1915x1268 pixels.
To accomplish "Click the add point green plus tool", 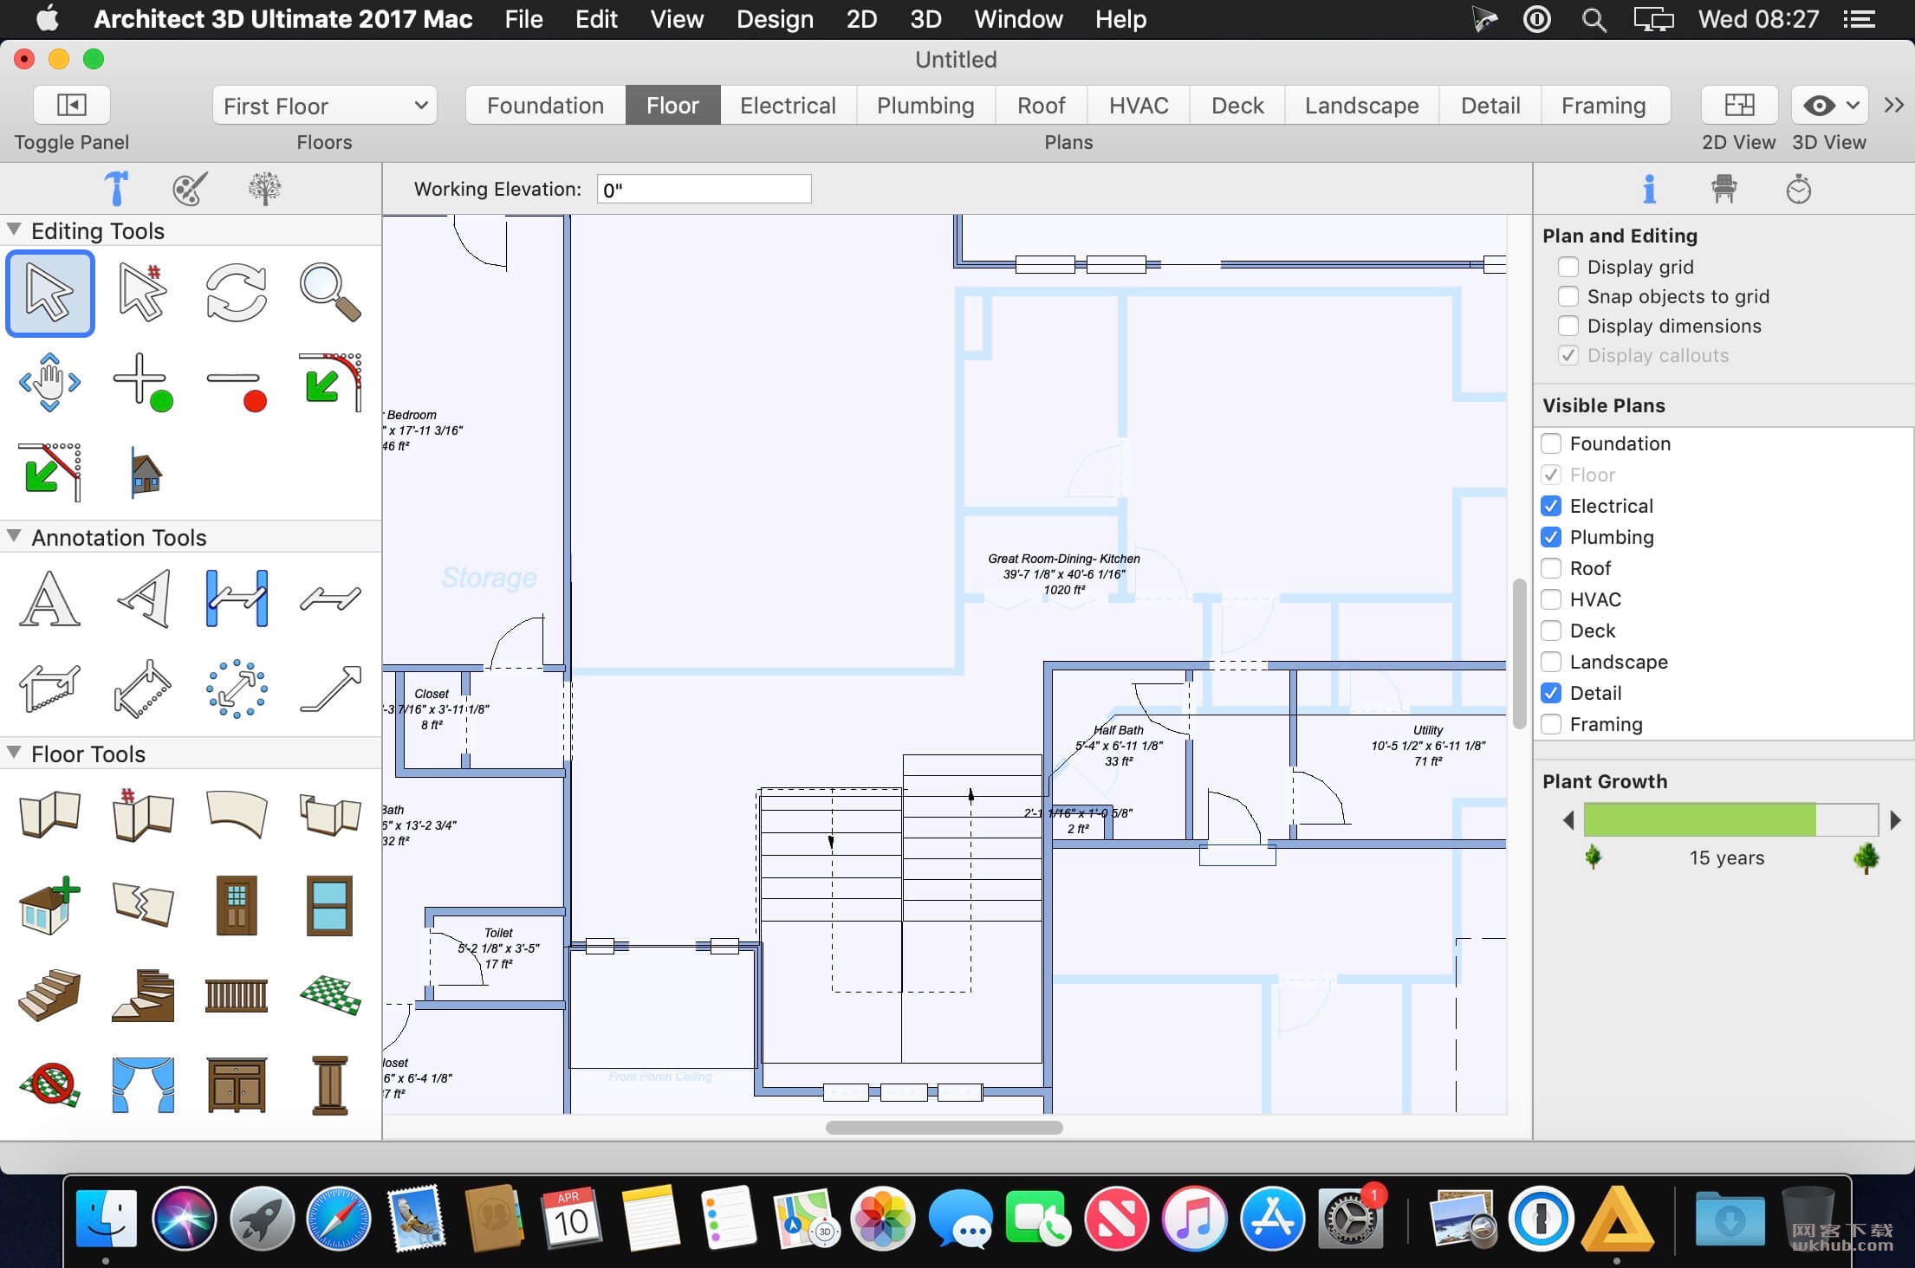I will 143,382.
